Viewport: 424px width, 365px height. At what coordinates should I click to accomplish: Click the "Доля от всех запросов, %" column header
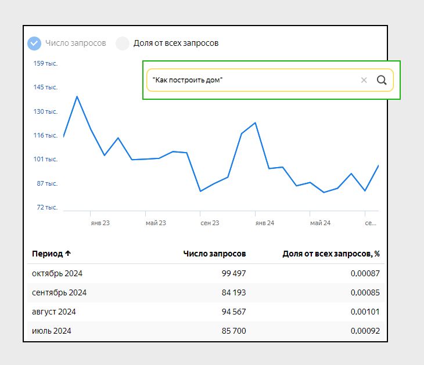click(x=330, y=254)
